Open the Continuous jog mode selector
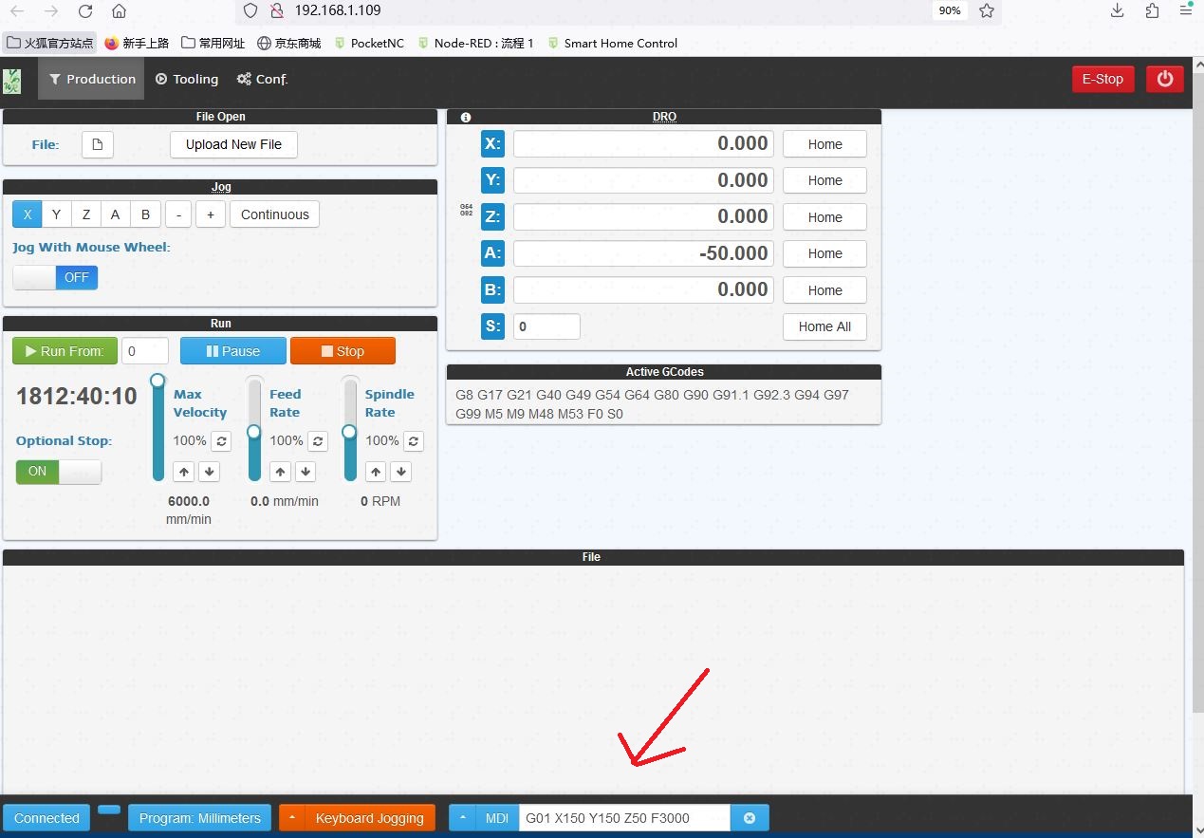Viewport: 1204px width, 838px height. (274, 214)
